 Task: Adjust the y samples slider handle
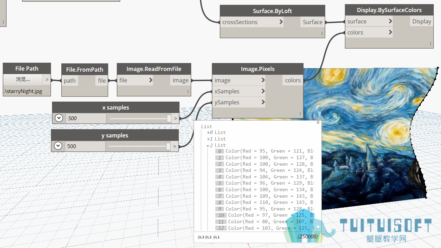(x=168, y=146)
